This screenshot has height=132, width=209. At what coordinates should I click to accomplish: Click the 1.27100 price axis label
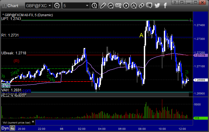[200, 66]
